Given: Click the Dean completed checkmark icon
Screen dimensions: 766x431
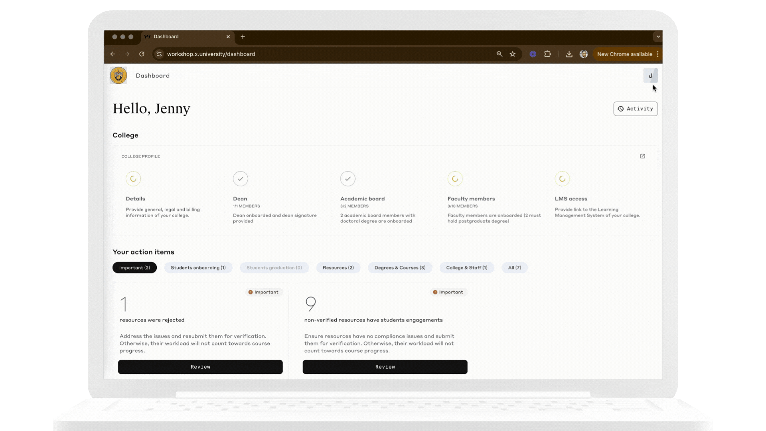Looking at the screenshot, I should (240, 179).
